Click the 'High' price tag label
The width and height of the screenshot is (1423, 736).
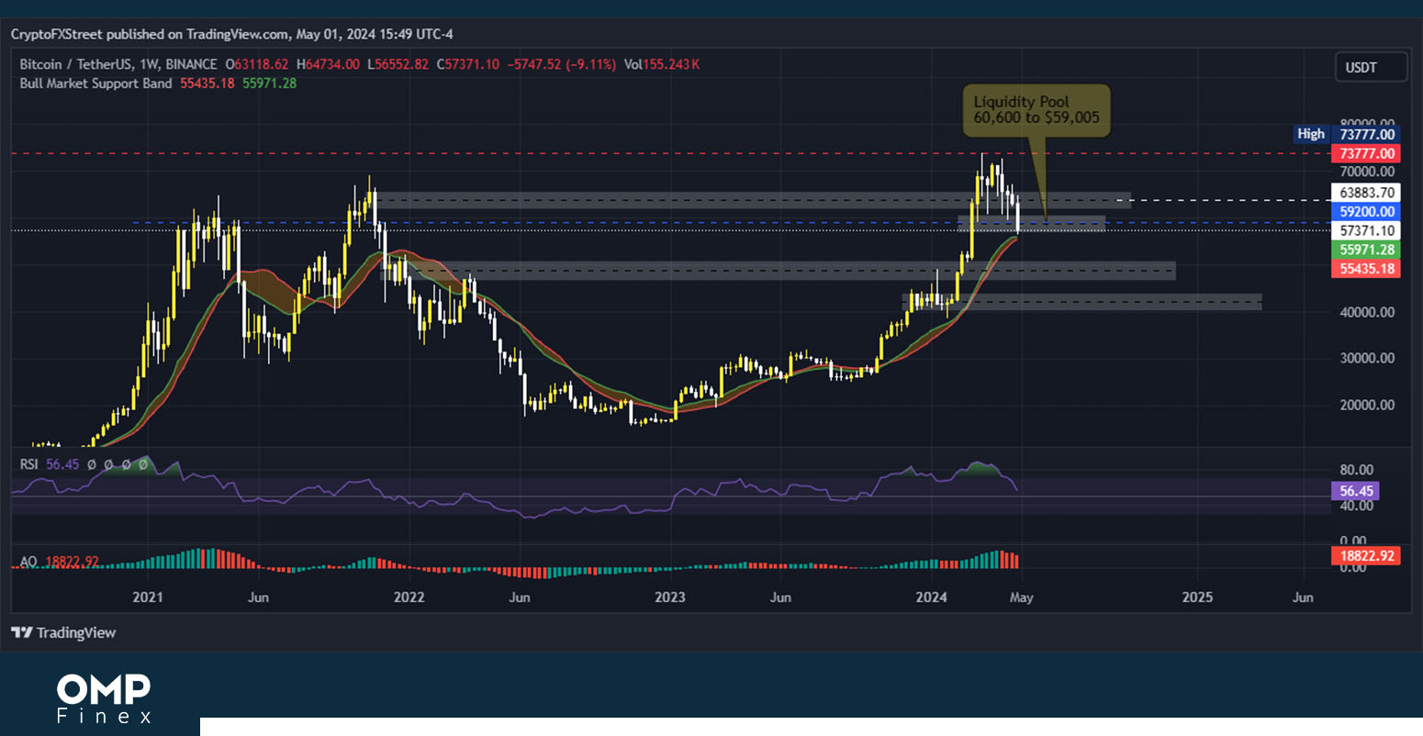1311,134
